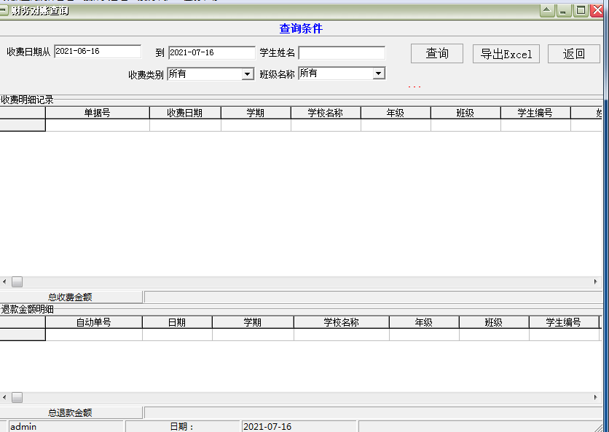Click the 总收费金额 total field

point(373,297)
